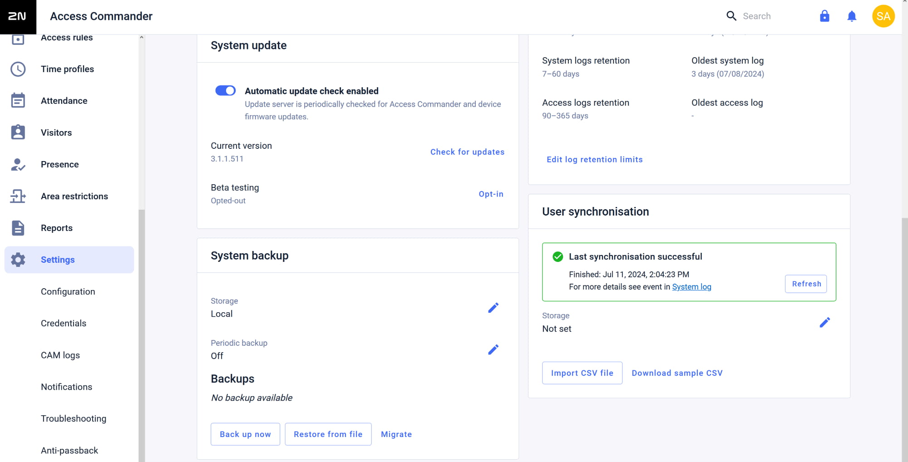
Task: Click '90–365 days' access logs retention
Action: point(565,116)
